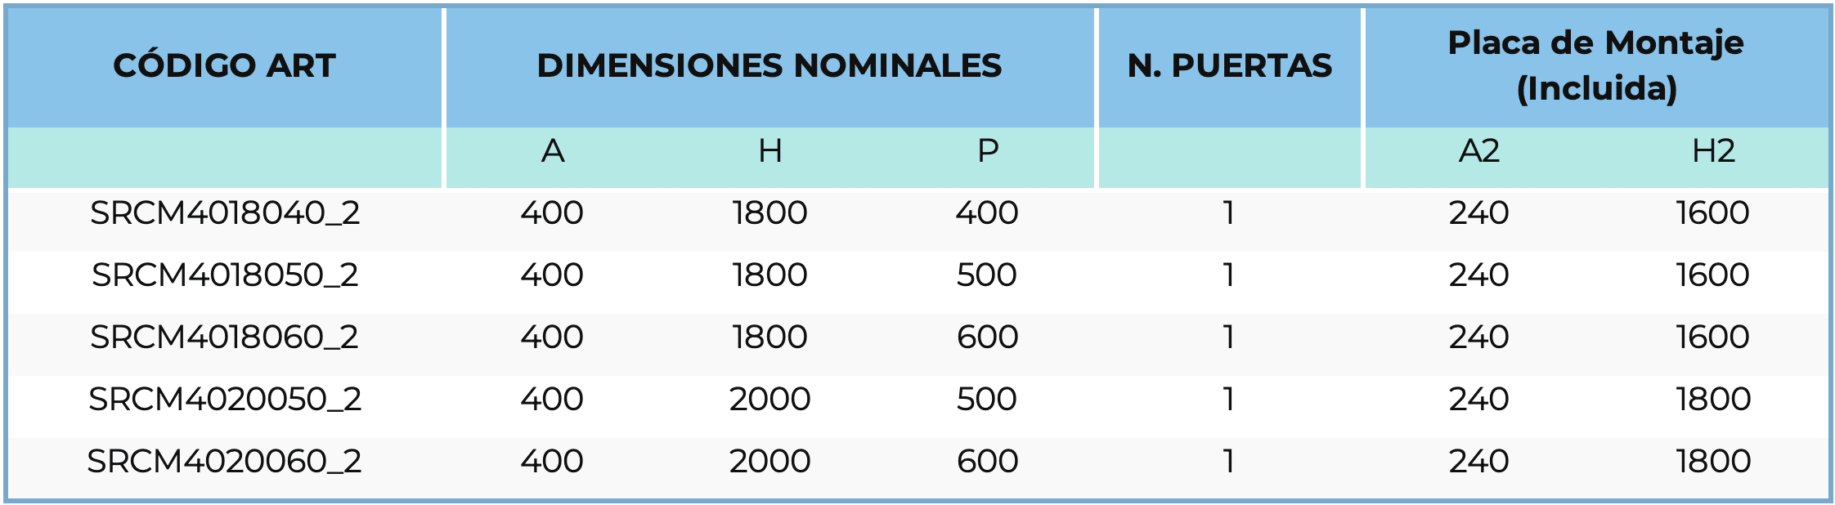The height and width of the screenshot is (505, 1835).
Task: Click the SRCM4020050_2 code cell
Action: pyautogui.click(x=224, y=400)
